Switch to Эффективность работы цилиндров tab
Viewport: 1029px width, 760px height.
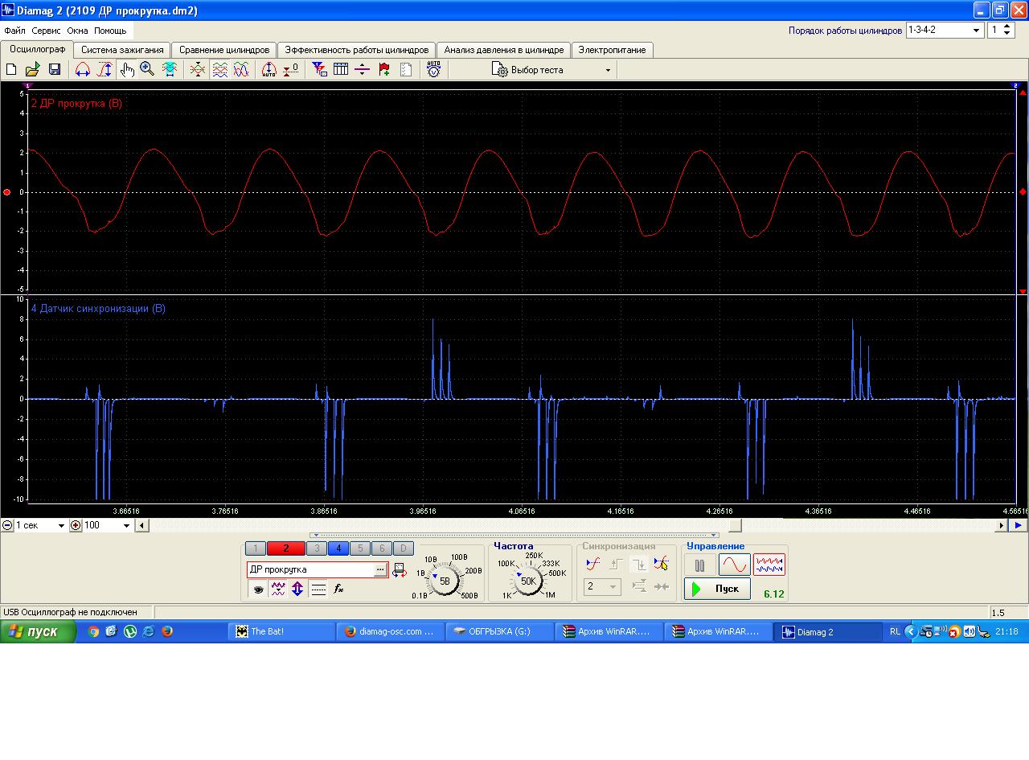[357, 50]
